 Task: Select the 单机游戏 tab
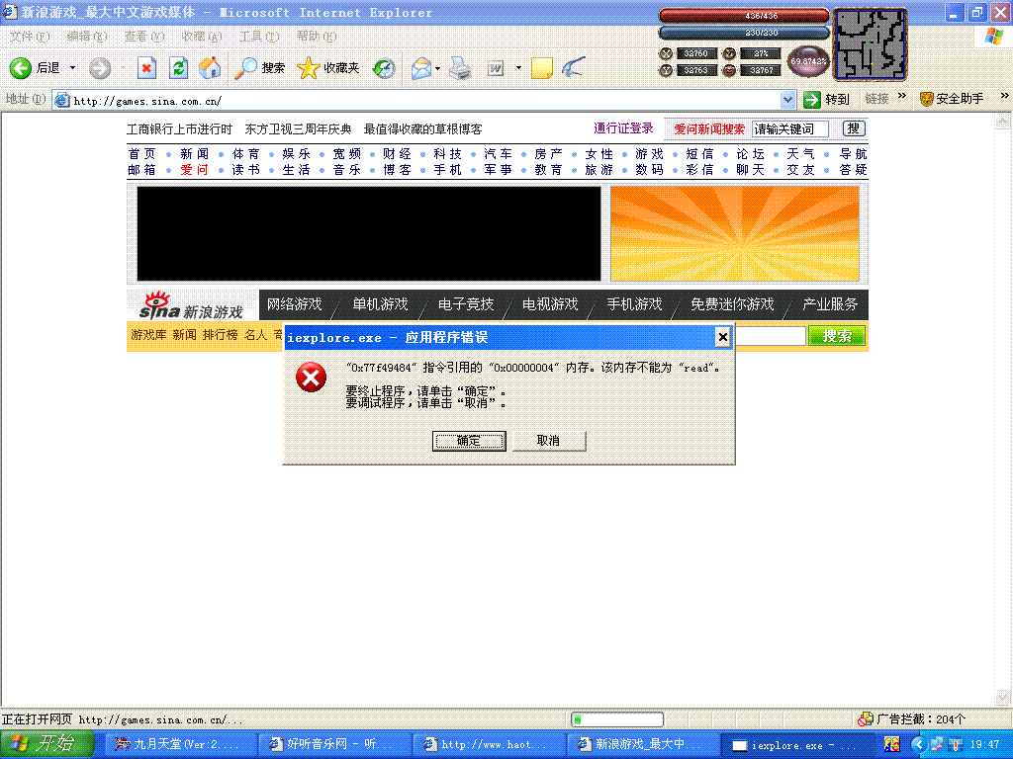click(380, 304)
